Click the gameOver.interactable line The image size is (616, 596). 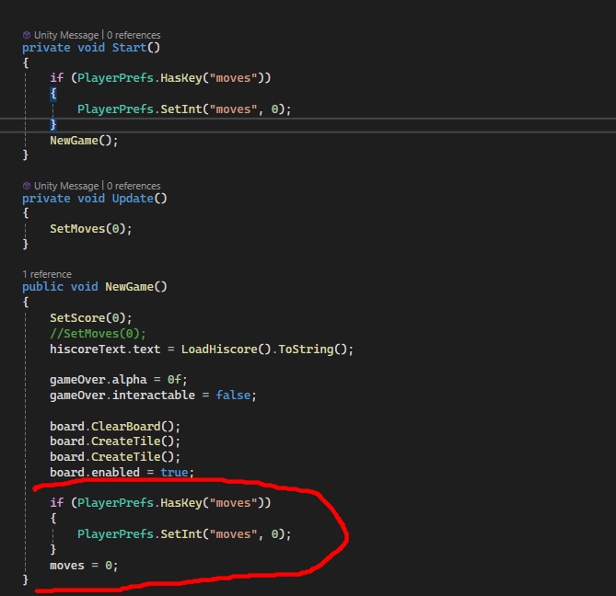coord(153,395)
